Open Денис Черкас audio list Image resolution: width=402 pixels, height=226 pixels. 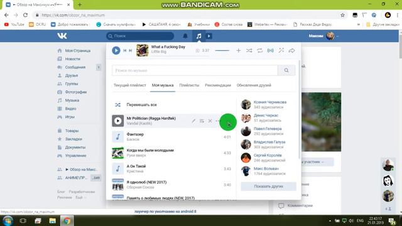pos(266,116)
